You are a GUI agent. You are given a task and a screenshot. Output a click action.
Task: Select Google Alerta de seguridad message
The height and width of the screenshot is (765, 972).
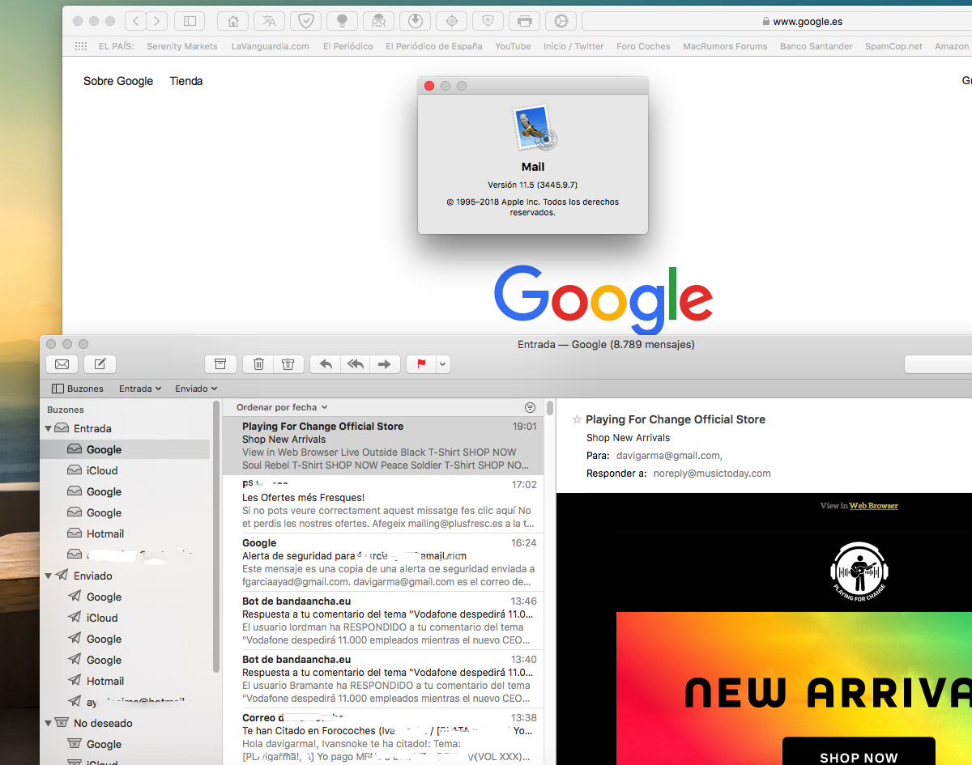tap(383, 563)
